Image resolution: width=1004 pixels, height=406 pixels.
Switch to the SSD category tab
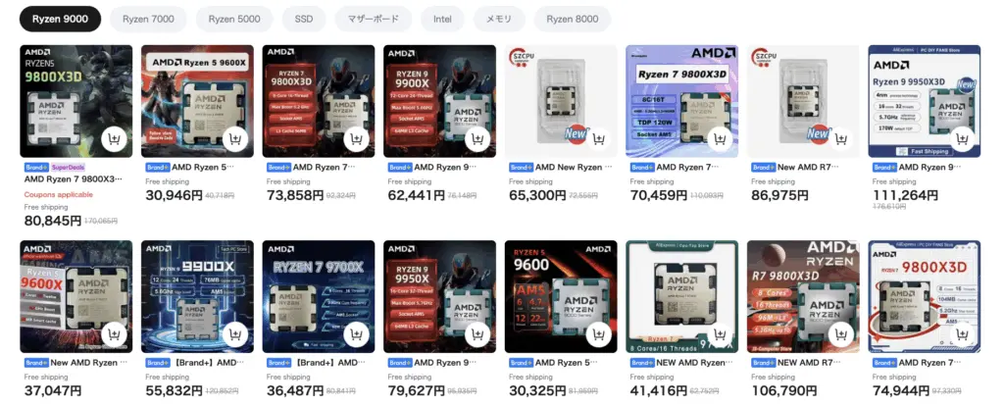pos(304,20)
